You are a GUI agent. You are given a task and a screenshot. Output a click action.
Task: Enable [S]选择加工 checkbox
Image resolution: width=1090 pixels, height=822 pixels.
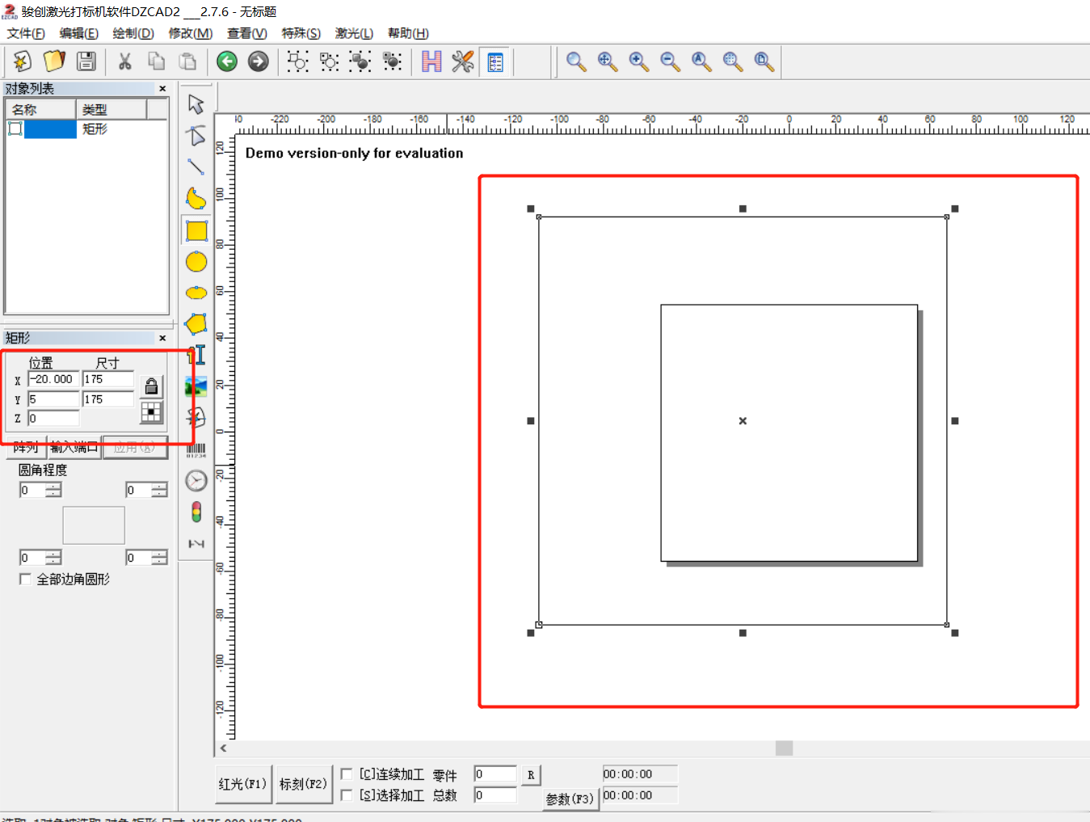pos(347,795)
